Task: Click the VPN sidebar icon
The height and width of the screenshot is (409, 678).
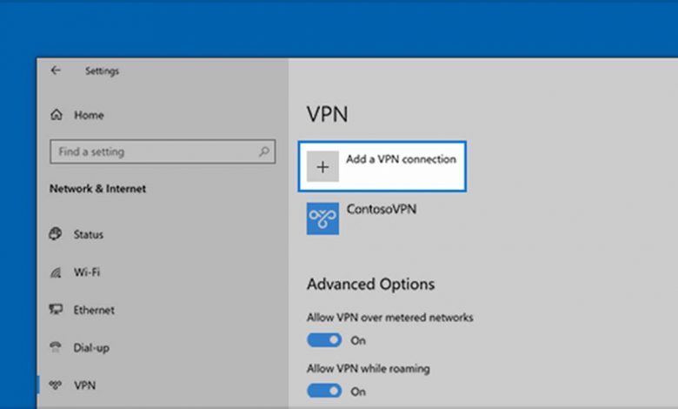Action: [56, 384]
